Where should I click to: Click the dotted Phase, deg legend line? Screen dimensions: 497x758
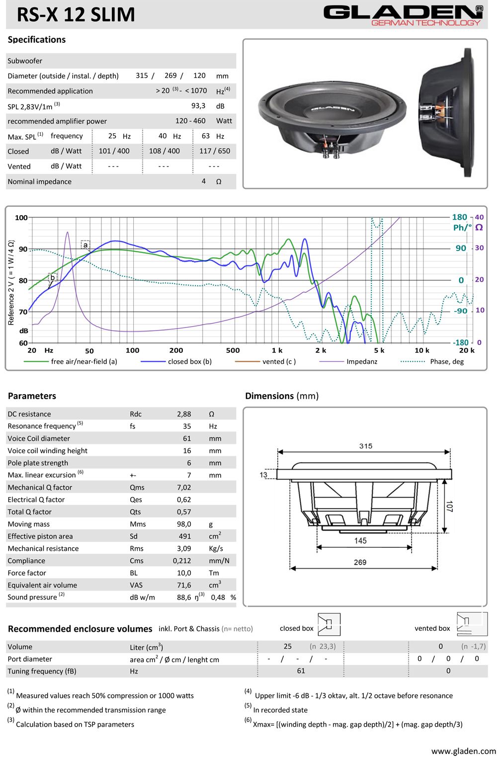pos(413,361)
